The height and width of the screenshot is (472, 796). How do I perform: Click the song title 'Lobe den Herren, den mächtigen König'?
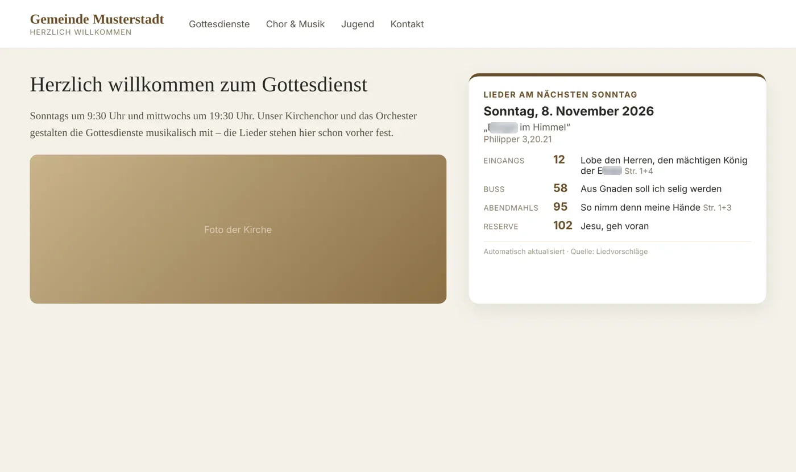click(664, 160)
